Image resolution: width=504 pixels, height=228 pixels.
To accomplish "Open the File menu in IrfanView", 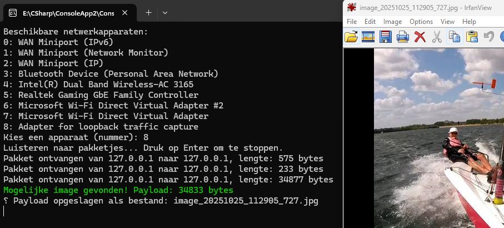I will 352,22.
